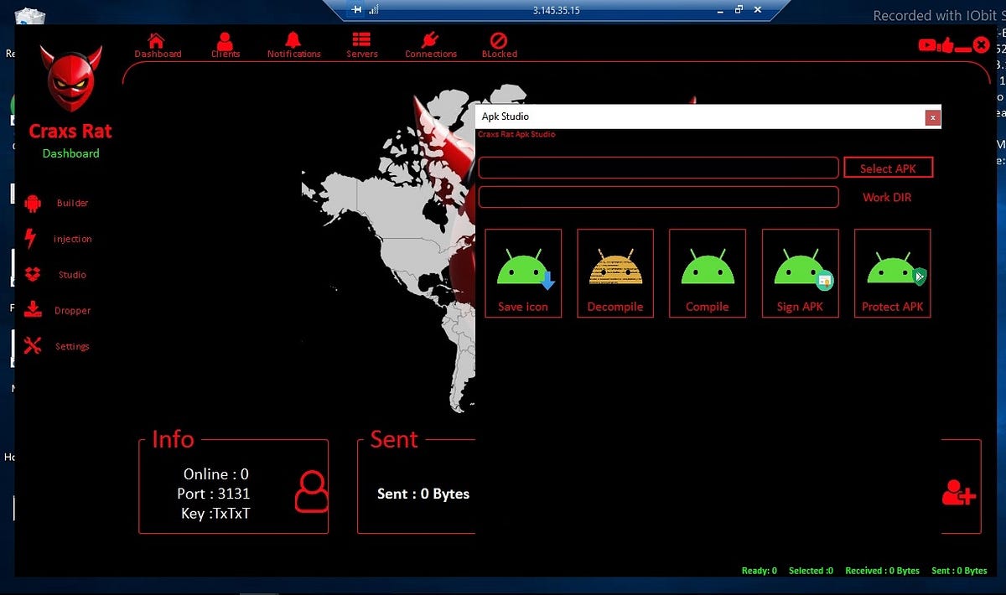View the Blocked list
The image size is (1006, 595).
point(499,44)
